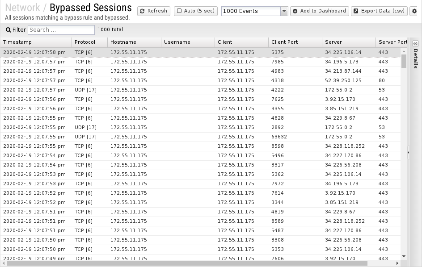Click horizontal scrollbar right arrow
422x267 pixels.
coord(397,263)
